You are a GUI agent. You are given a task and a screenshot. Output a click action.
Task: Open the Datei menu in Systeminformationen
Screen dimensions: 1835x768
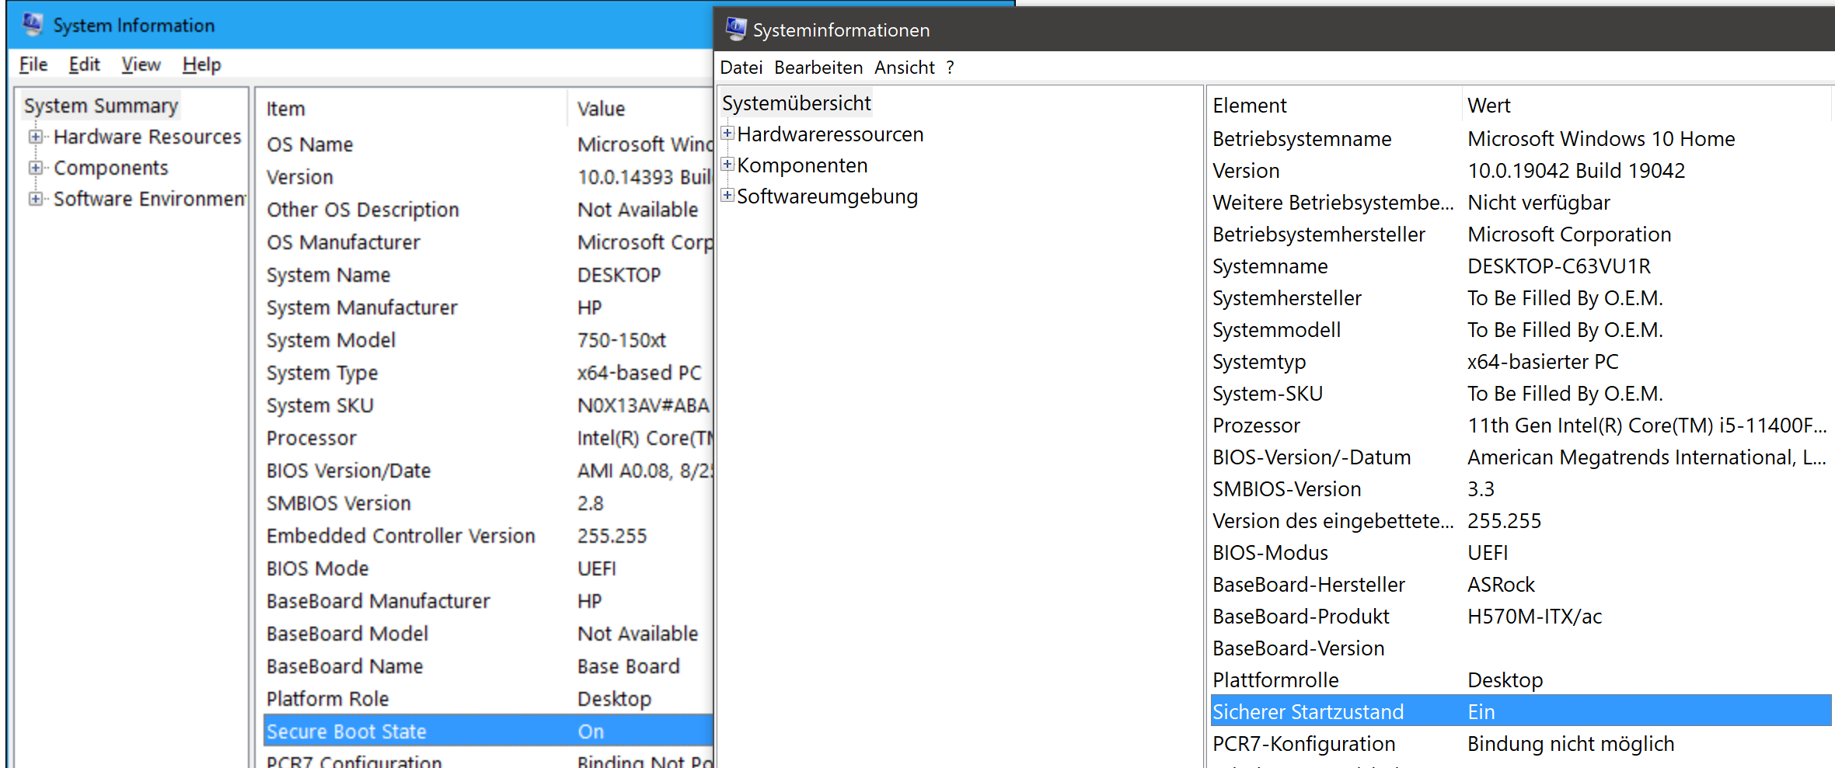point(741,68)
